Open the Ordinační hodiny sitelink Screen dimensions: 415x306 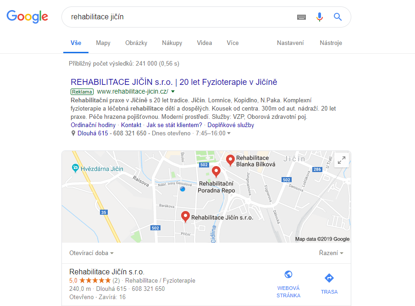coord(93,125)
